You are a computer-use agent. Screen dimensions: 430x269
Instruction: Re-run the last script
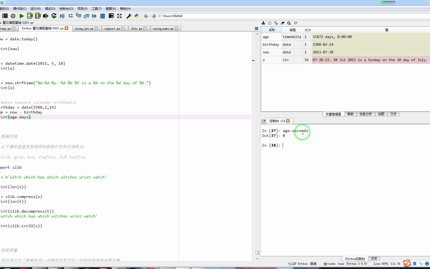[x=54, y=16]
